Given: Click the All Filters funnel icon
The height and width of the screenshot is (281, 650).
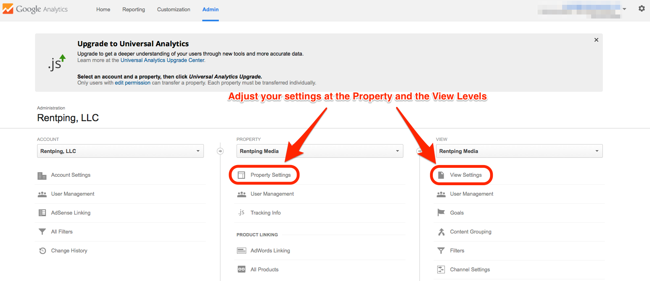Looking at the screenshot, I should click(x=42, y=231).
